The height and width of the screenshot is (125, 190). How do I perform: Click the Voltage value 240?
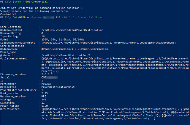click(44, 100)
